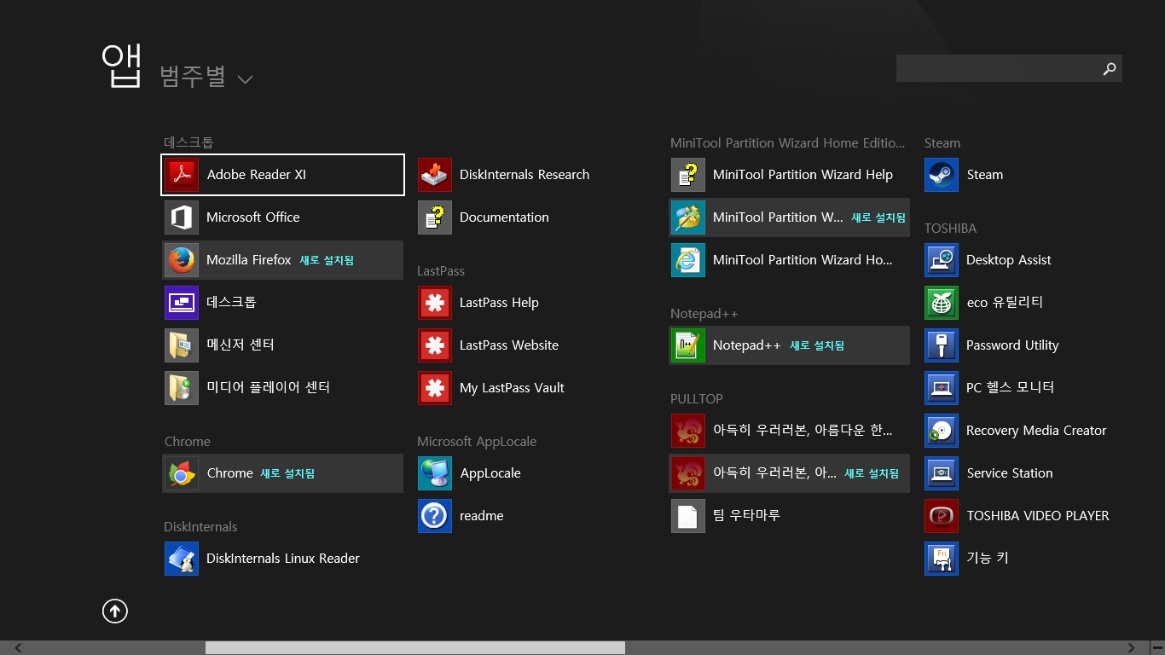Launch the Notepad++ icon
This screenshot has height=655, width=1165.
point(688,345)
